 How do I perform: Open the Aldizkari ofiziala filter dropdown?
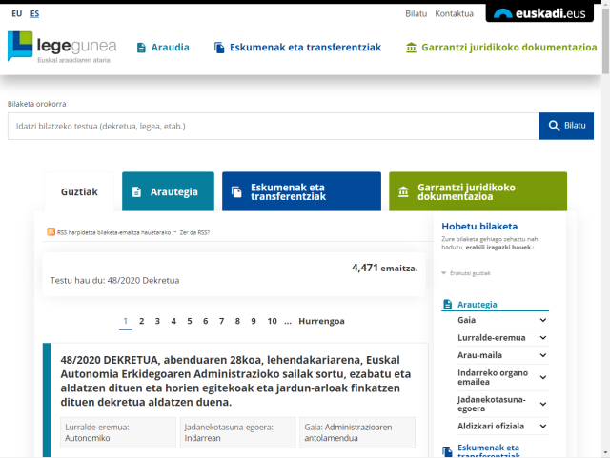click(x=543, y=427)
